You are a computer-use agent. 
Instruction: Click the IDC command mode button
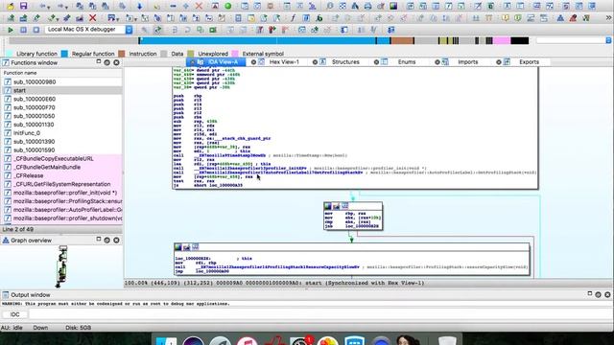click(14, 314)
